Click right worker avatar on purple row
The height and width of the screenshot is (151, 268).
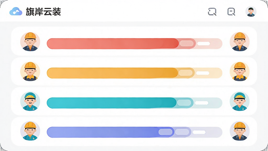pyautogui.click(x=240, y=131)
